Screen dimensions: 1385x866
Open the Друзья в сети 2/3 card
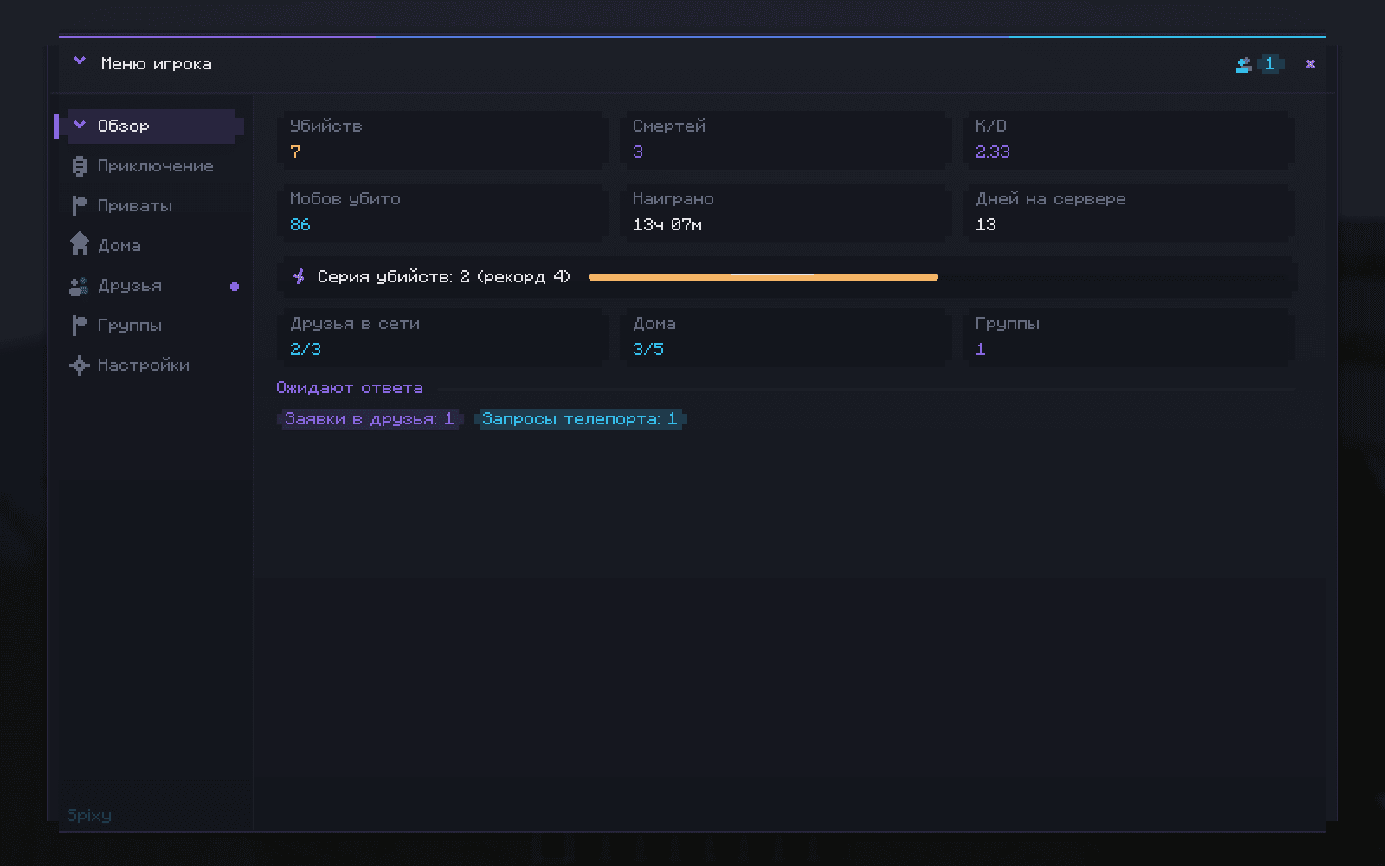click(x=443, y=336)
